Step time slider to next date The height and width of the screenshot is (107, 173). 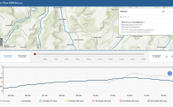pyautogui.click(x=172, y=57)
